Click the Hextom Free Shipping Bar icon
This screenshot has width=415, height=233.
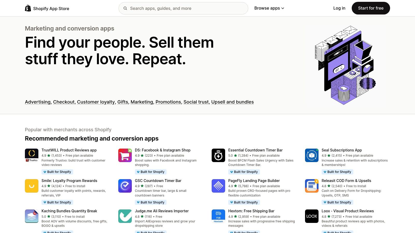click(218, 216)
